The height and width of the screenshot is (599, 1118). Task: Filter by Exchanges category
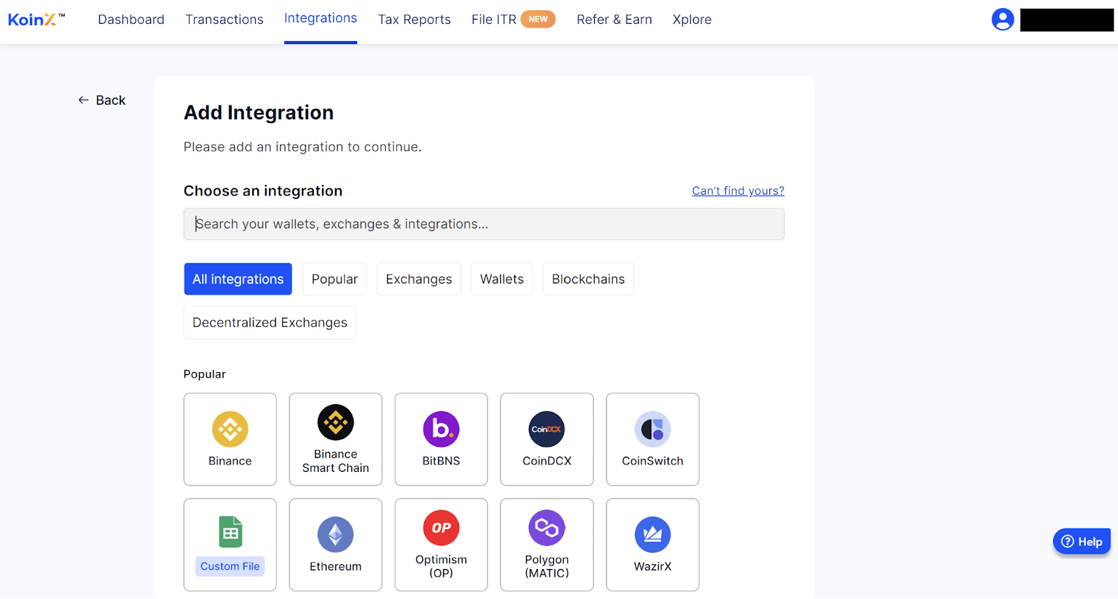[x=419, y=279]
